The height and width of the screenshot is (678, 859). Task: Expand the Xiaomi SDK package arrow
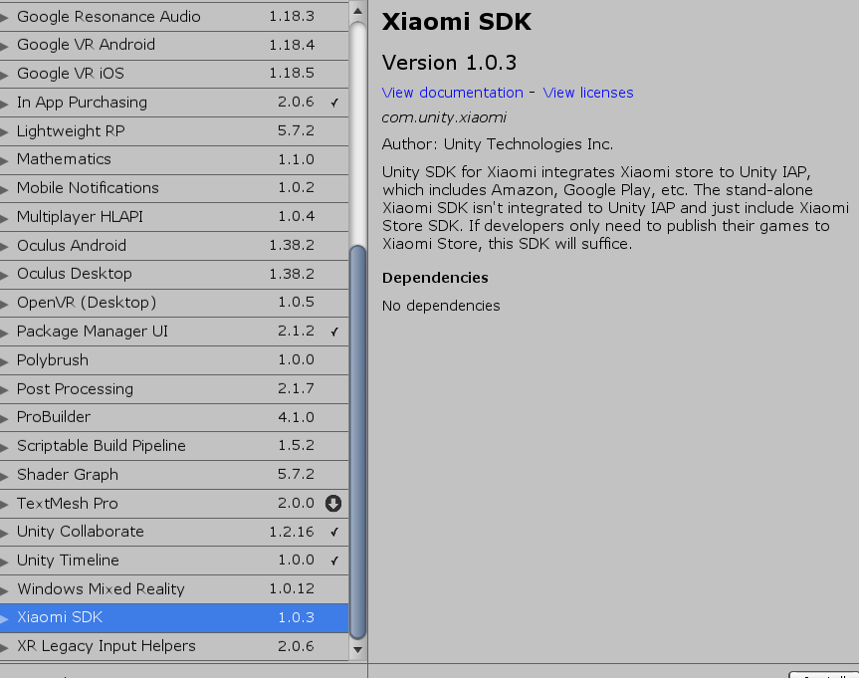[4, 619]
